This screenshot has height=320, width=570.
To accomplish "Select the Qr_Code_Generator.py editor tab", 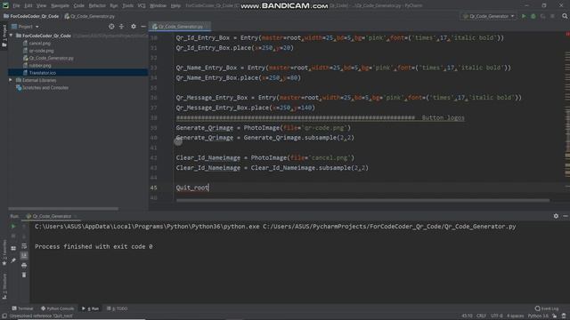I will (180, 27).
